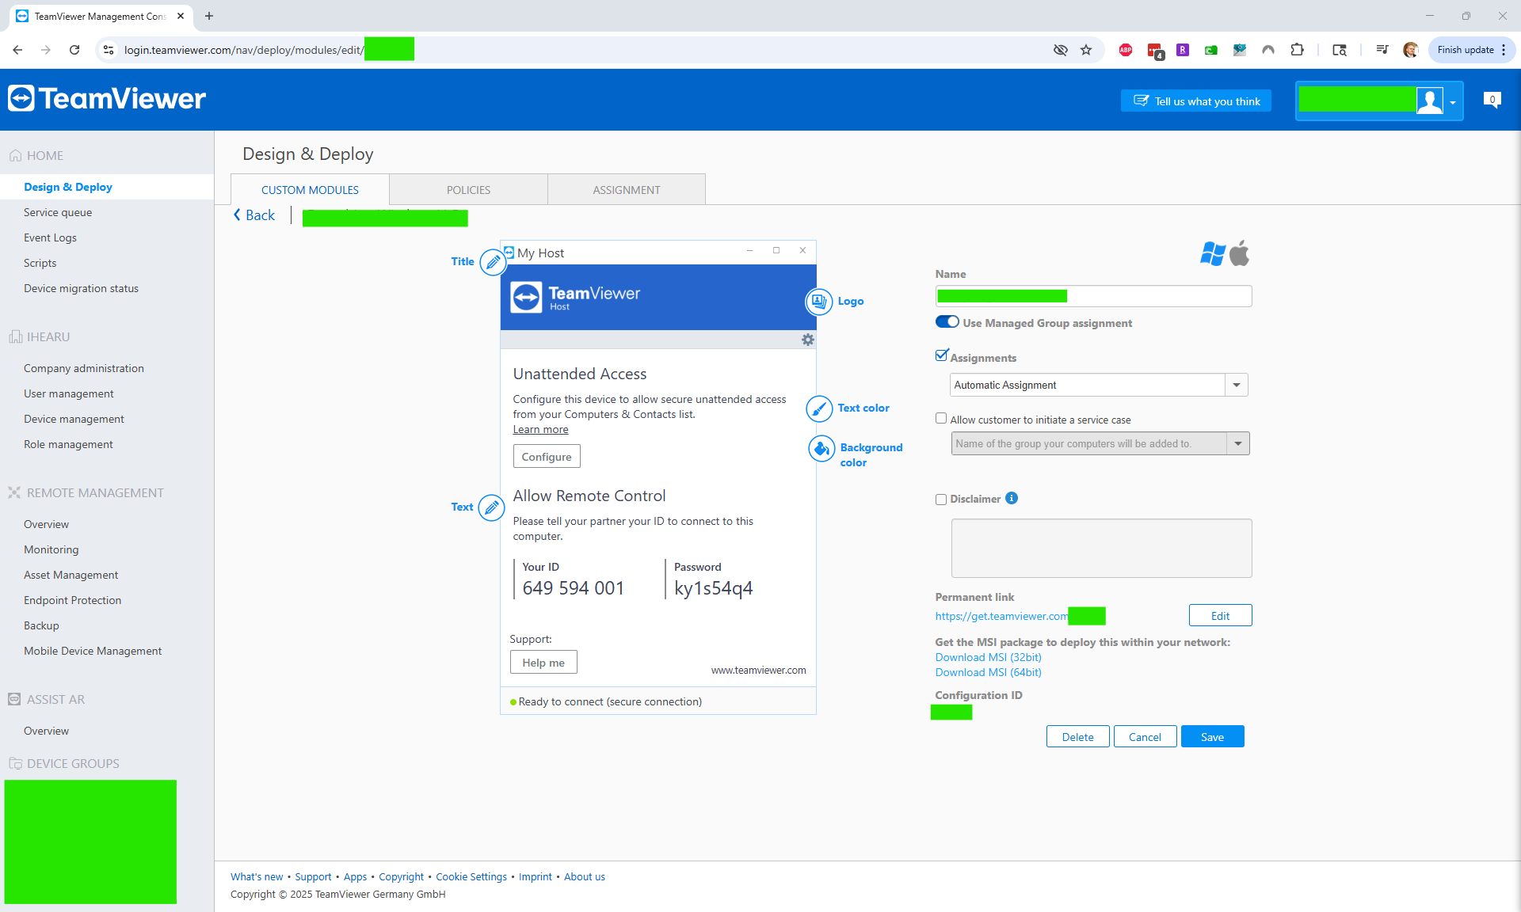This screenshot has width=1521, height=912.
Task: Click the Help me button in preview
Action: tap(543, 663)
